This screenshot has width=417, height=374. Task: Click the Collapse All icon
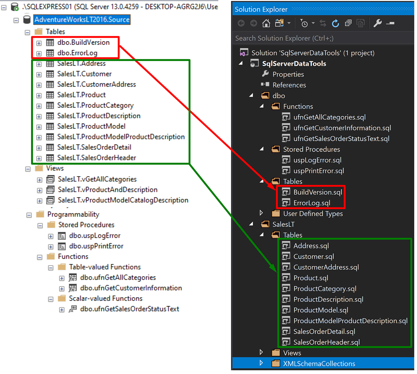tap(348, 23)
